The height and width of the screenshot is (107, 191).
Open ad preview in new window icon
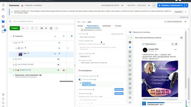click(x=181, y=38)
